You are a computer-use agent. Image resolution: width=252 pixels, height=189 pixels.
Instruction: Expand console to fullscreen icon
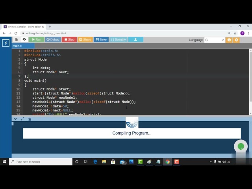tap(22, 119)
